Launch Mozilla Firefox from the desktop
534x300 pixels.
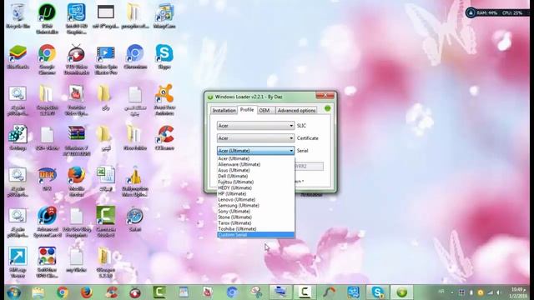coord(76,182)
